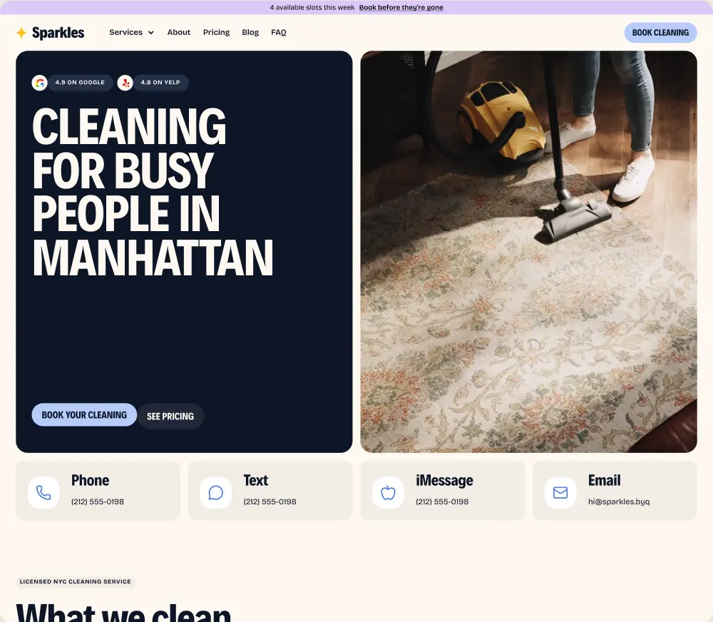Screen dimensions: 713x622
Task: Open the Pricing nav link
Action: [217, 32]
